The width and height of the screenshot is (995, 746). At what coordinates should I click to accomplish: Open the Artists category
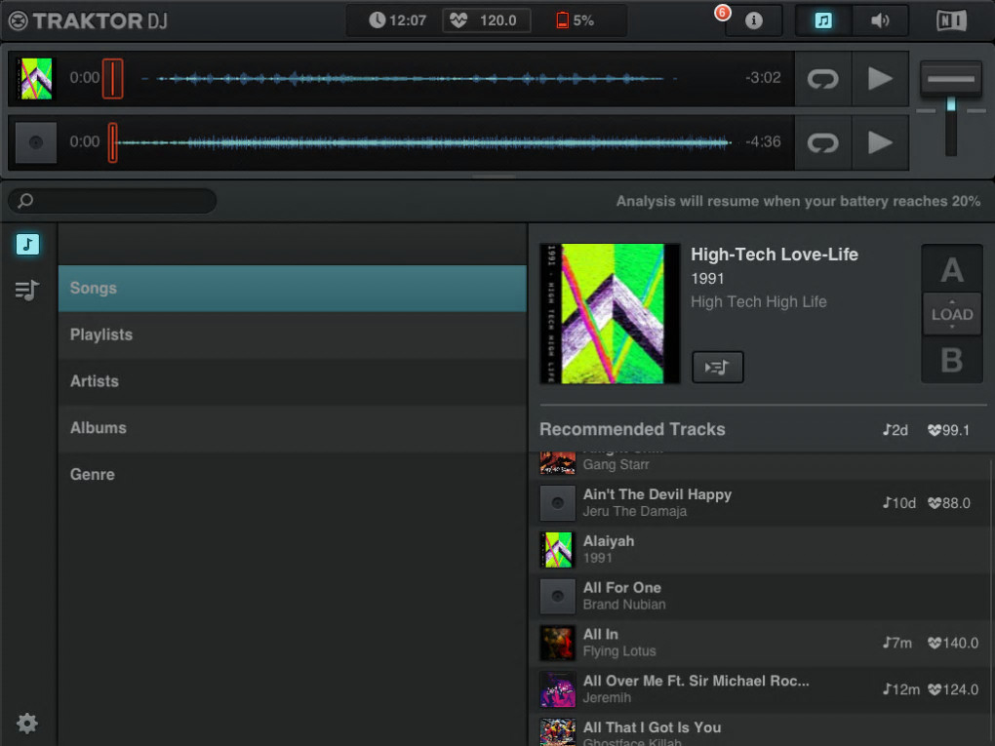point(293,381)
